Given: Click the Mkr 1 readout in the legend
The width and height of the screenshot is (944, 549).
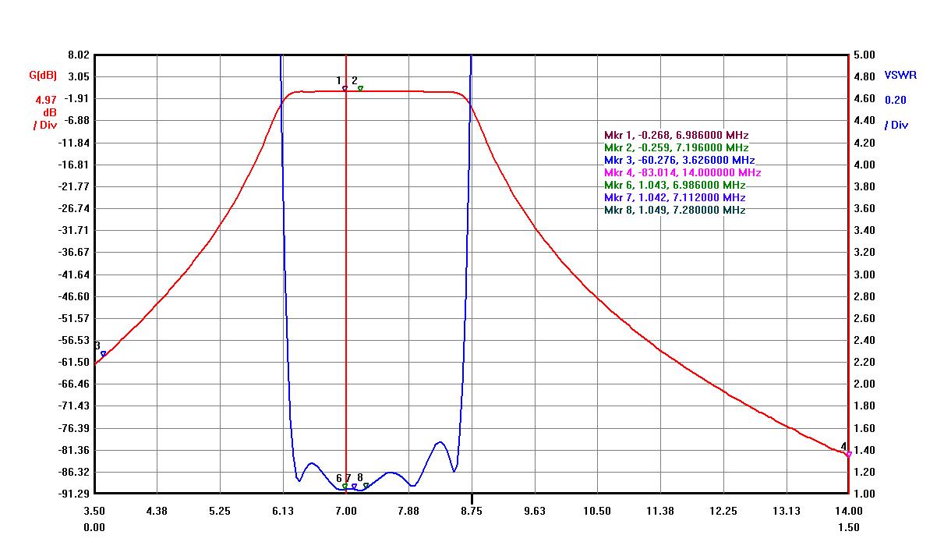Looking at the screenshot, I should click(x=676, y=135).
